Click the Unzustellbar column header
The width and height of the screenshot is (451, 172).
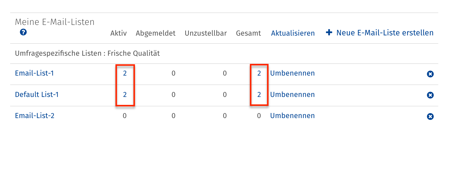tap(206, 33)
